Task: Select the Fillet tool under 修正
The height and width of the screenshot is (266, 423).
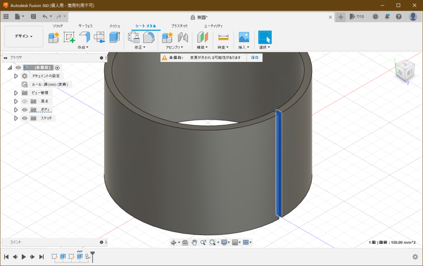Action: click(149, 38)
